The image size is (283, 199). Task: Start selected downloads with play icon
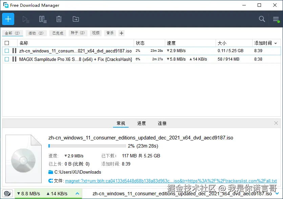[x=26, y=19]
